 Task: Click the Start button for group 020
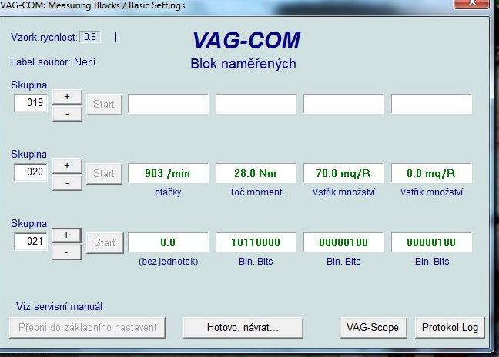tap(104, 174)
